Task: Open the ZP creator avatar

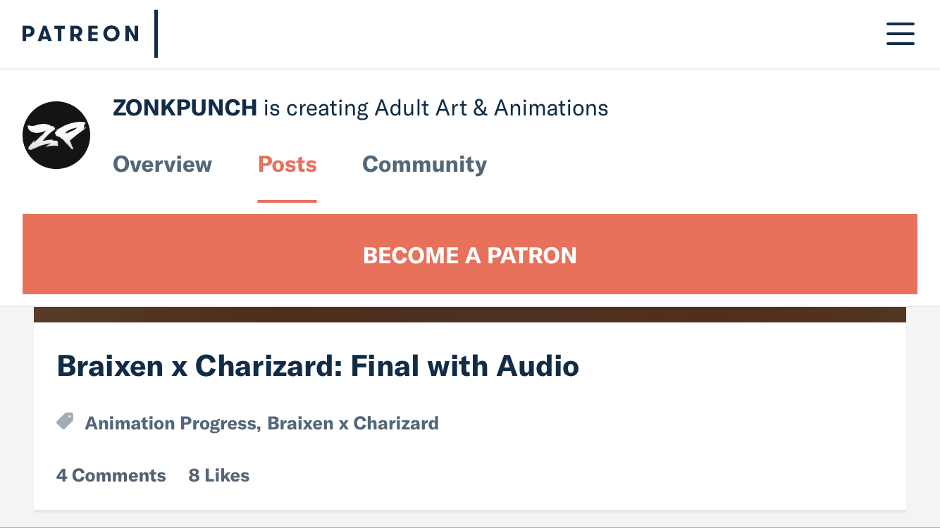Action: [56, 135]
